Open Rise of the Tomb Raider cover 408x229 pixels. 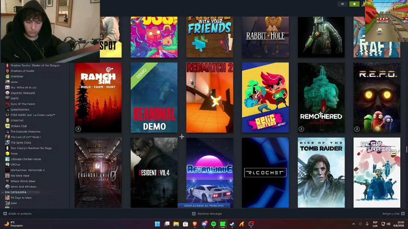pyautogui.click(x=321, y=173)
